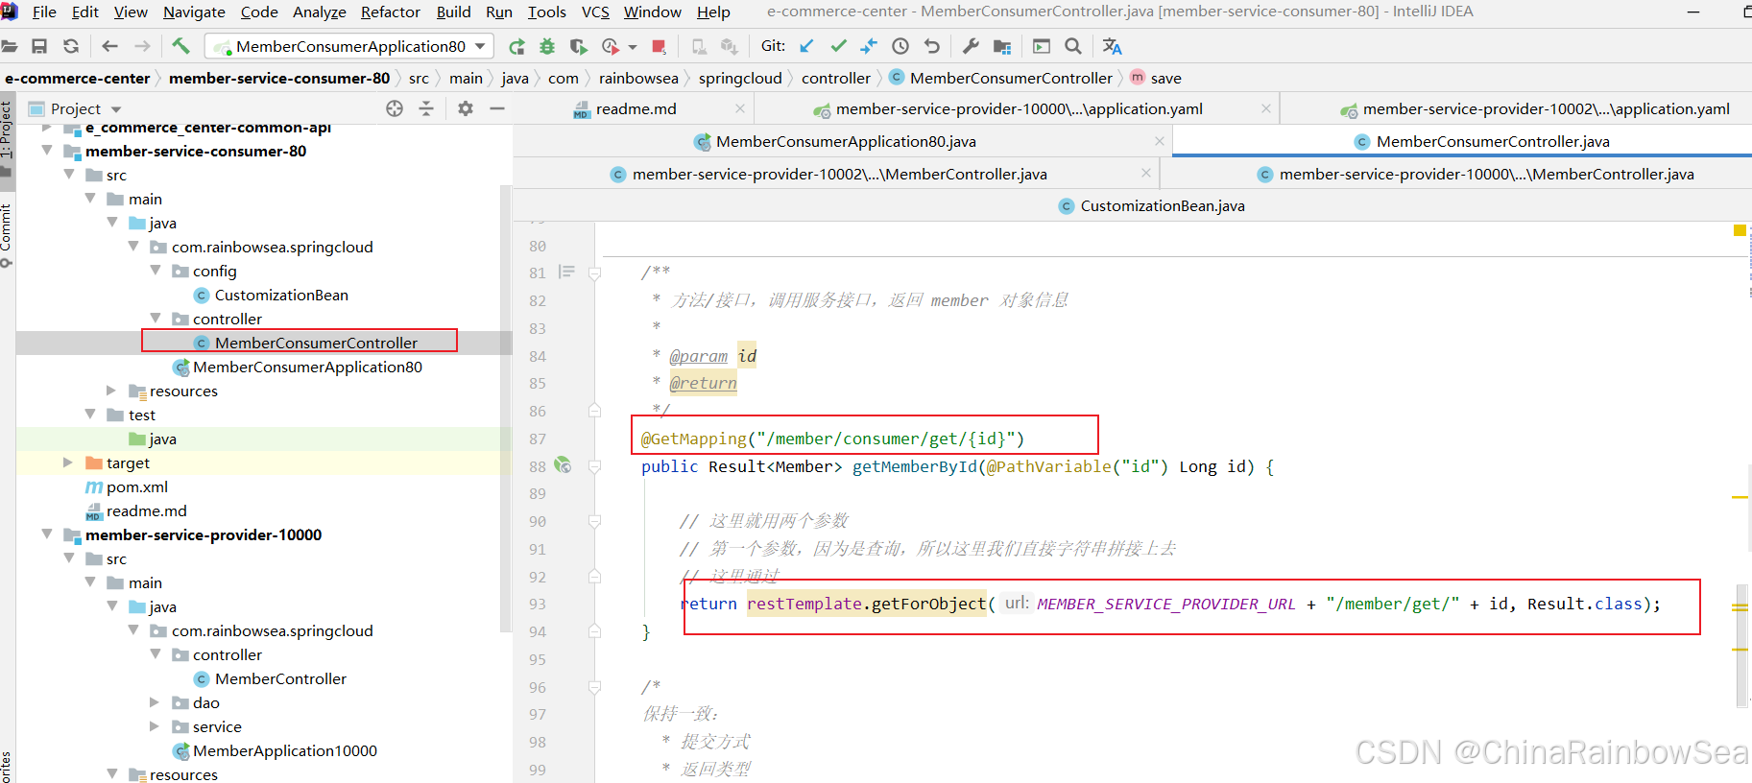This screenshot has width=1752, height=783.
Task: Click the Git update project arrow icon
Action: pyautogui.click(x=806, y=46)
